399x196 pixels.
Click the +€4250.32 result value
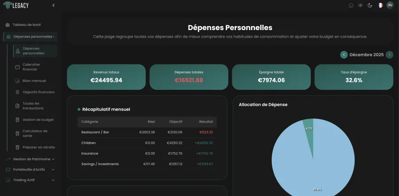(x=204, y=143)
